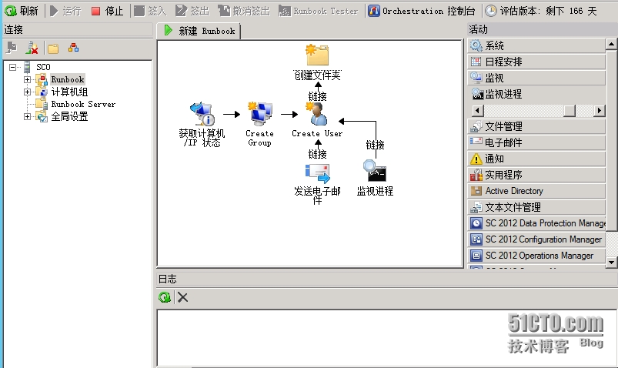Click the 刷新 refresh toolbar button
The height and width of the screenshot is (368, 618).
pyautogui.click(x=22, y=11)
